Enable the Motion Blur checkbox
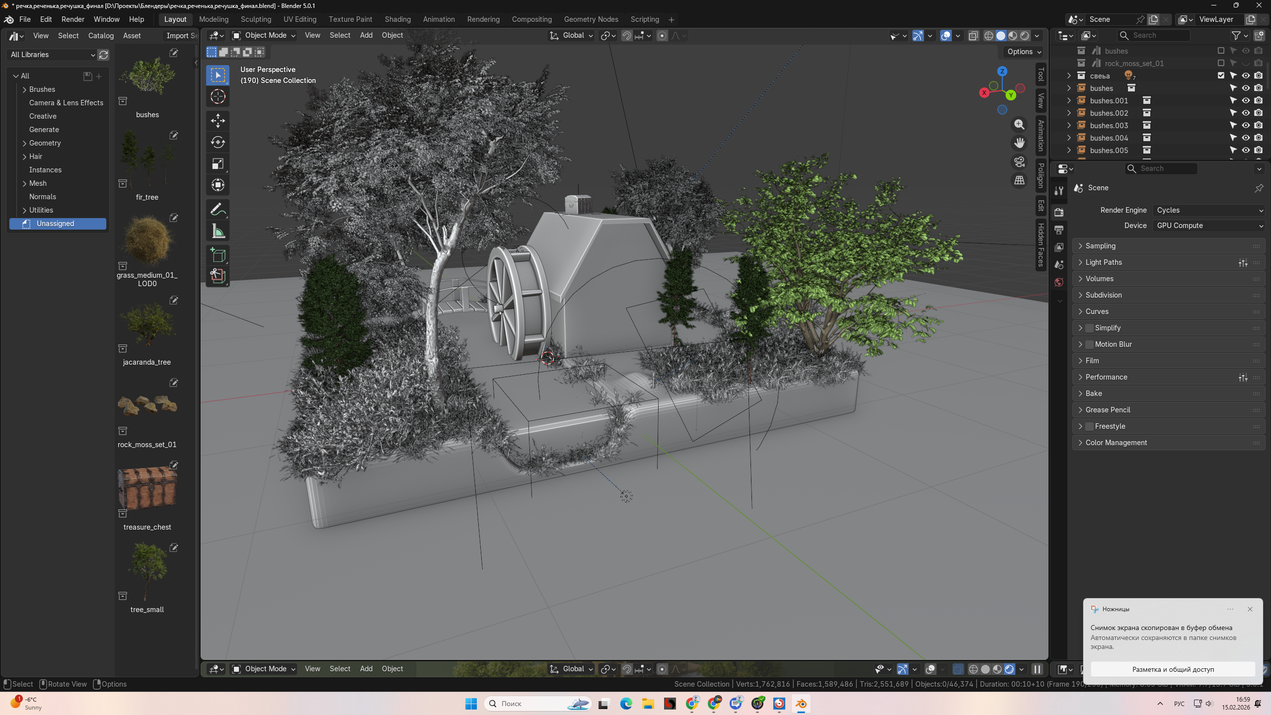Image resolution: width=1271 pixels, height=715 pixels. pyautogui.click(x=1089, y=344)
